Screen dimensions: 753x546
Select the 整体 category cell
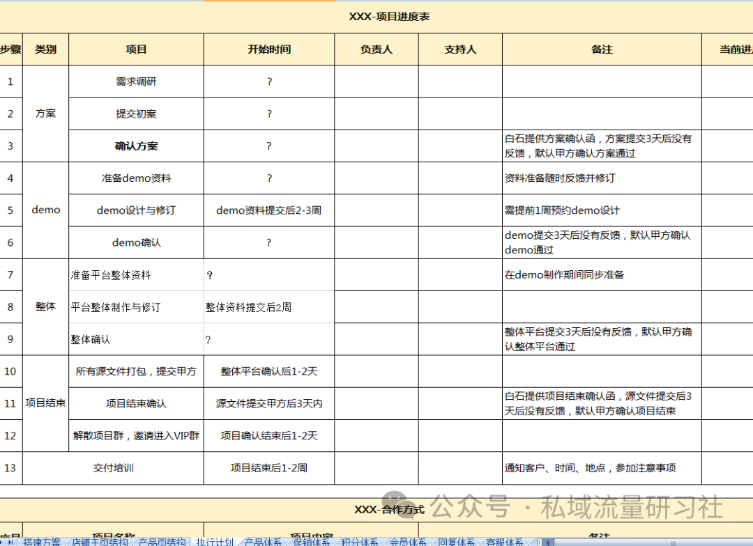[45, 307]
